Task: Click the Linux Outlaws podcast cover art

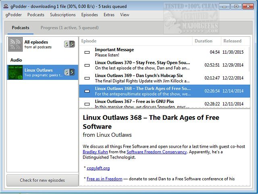Action: pyautogui.click(x=15, y=72)
